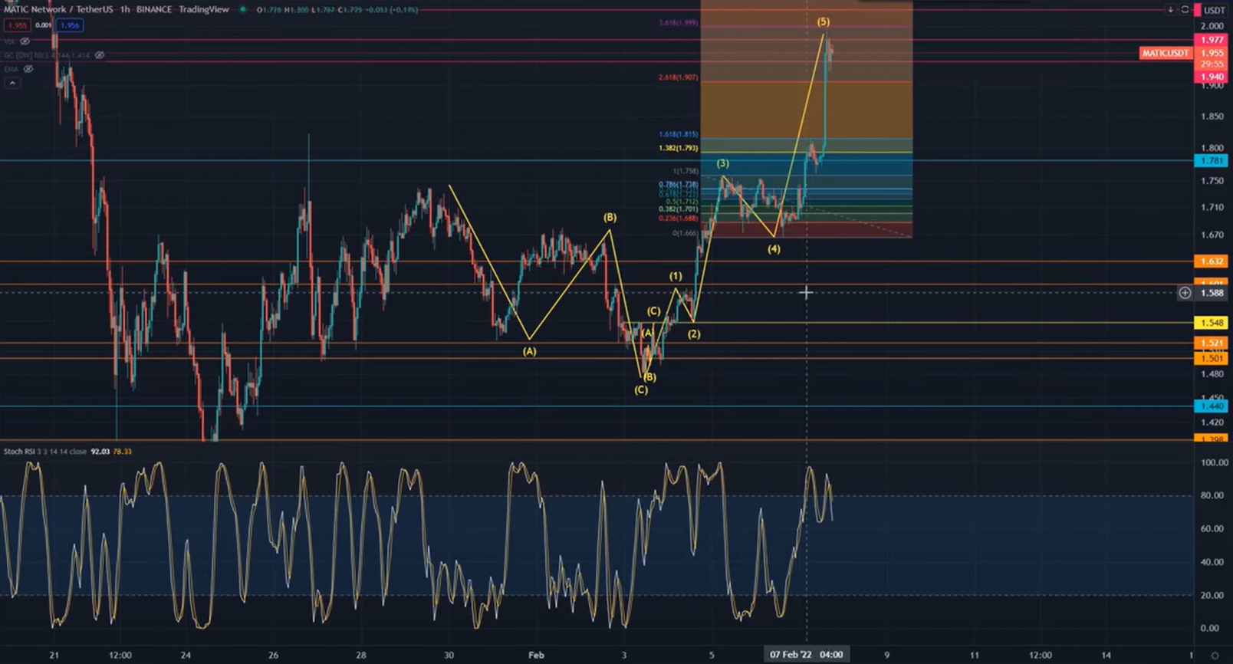The height and width of the screenshot is (664, 1233).
Task: Toggle visibility of the EMA indicator
Action: 28,69
